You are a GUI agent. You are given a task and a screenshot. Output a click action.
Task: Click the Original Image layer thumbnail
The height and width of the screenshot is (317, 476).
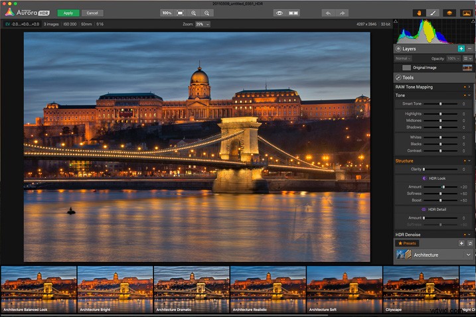(467, 68)
